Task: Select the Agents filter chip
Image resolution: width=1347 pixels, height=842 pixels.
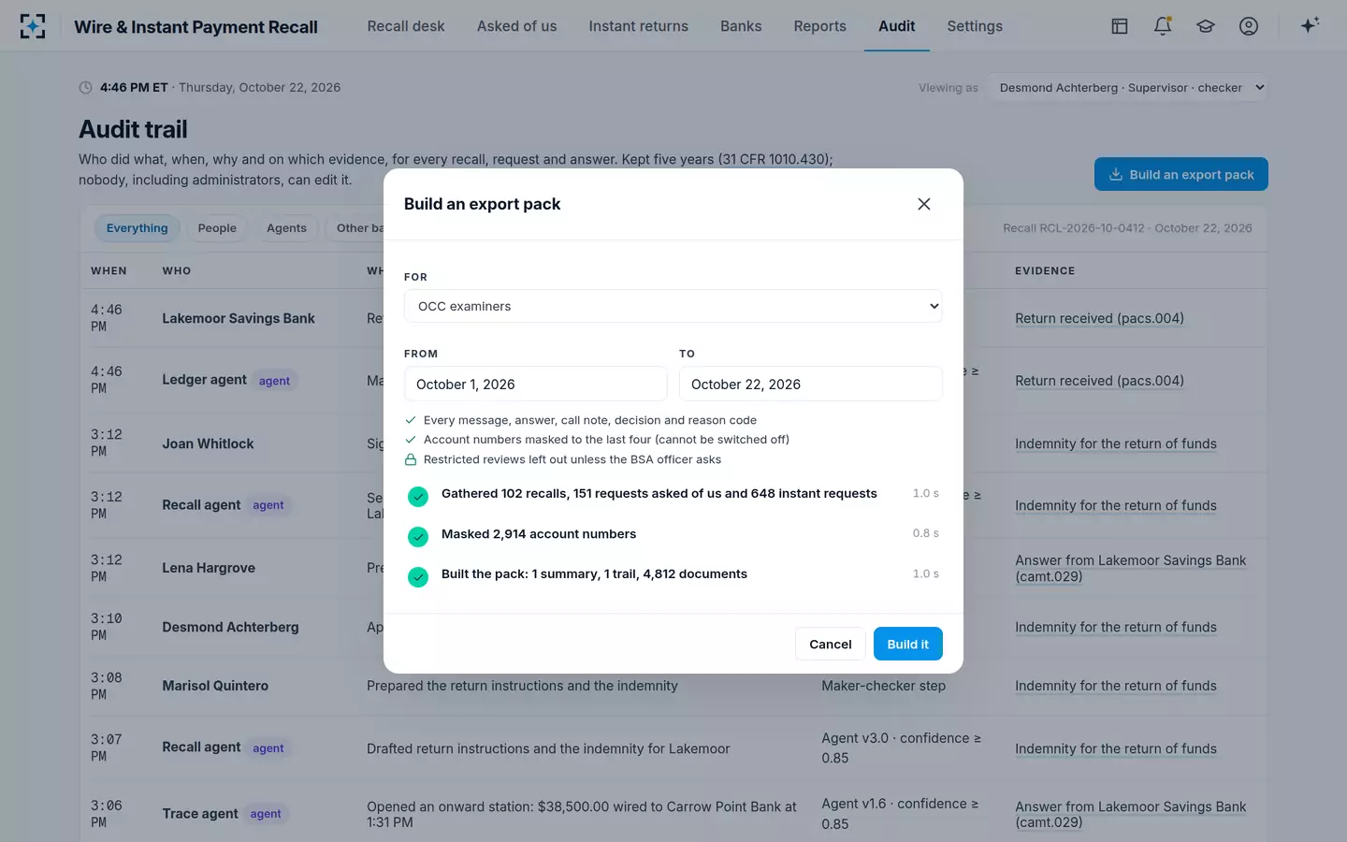Action: pos(286,228)
